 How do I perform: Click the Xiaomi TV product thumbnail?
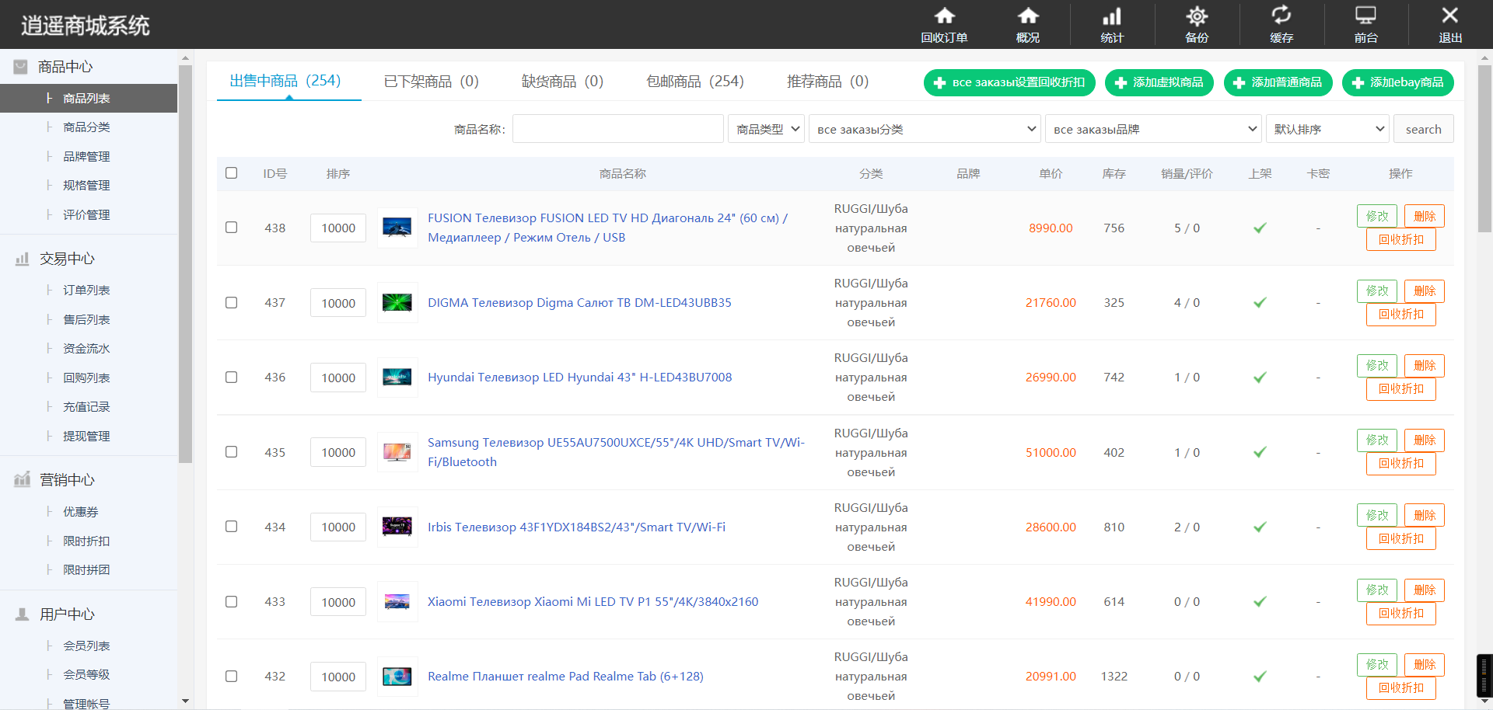[x=397, y=601]
